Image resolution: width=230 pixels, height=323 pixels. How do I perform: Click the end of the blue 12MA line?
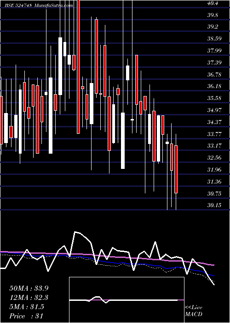pos(214,276)
